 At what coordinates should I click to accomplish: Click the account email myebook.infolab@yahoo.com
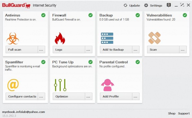(23, 112)
